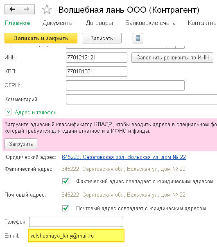
Task: Click the forward navigation arrow
Action: click(x=27, y=9)
